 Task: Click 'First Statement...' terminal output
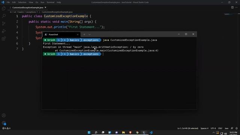click(x=56, y=43)
